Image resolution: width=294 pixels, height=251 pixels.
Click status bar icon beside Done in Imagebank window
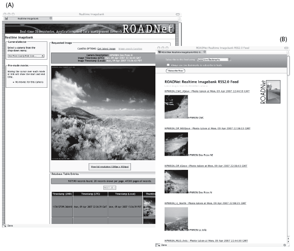coord(5,225)
